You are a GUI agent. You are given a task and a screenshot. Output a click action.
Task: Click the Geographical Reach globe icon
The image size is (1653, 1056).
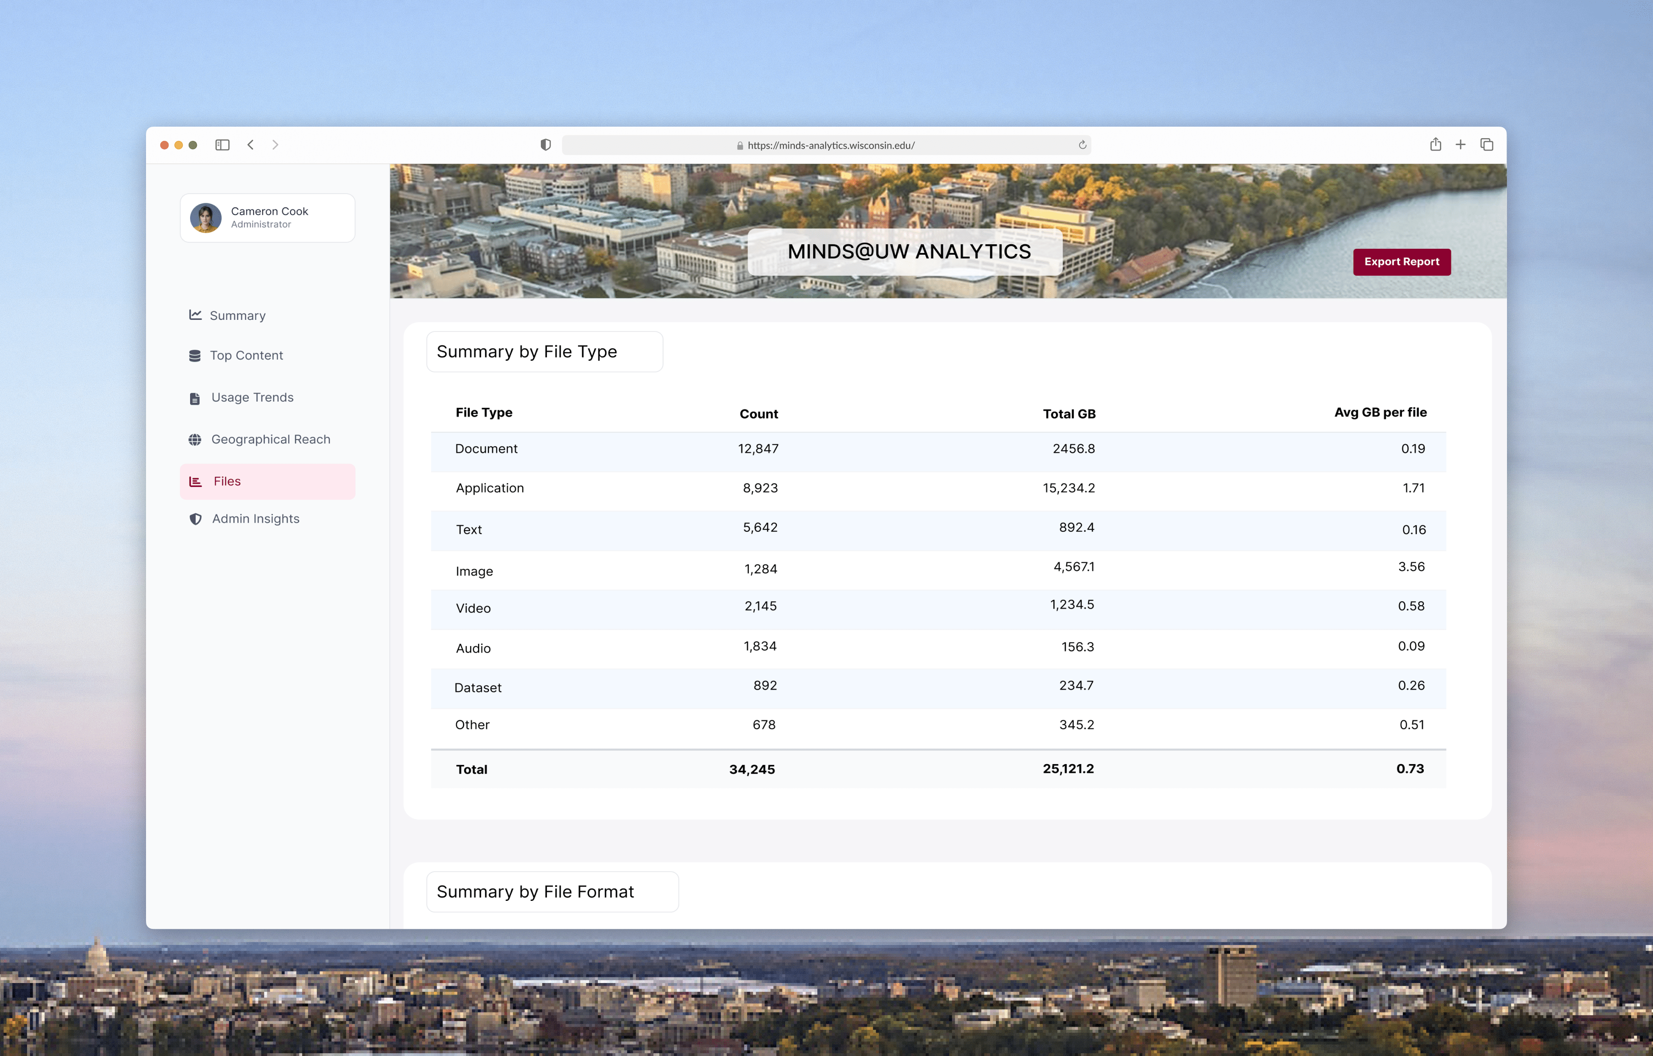(195, 439)
